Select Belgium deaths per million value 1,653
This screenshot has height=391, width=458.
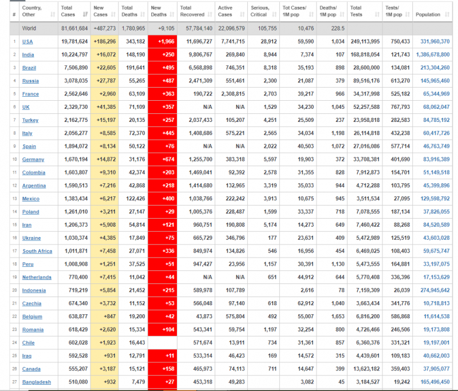pos(338,317)
